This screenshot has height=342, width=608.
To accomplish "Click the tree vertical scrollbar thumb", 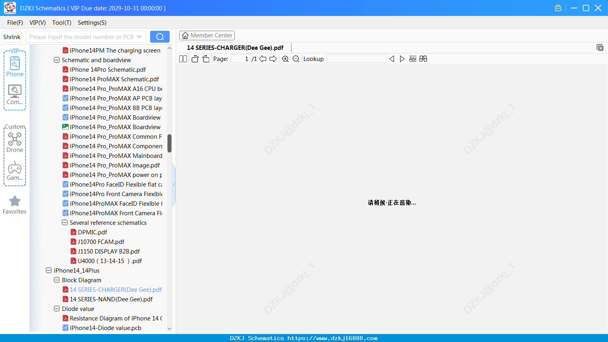I will point(169,143).
